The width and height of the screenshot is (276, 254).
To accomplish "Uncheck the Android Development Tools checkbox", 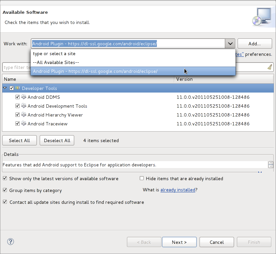I will point(17,106).
